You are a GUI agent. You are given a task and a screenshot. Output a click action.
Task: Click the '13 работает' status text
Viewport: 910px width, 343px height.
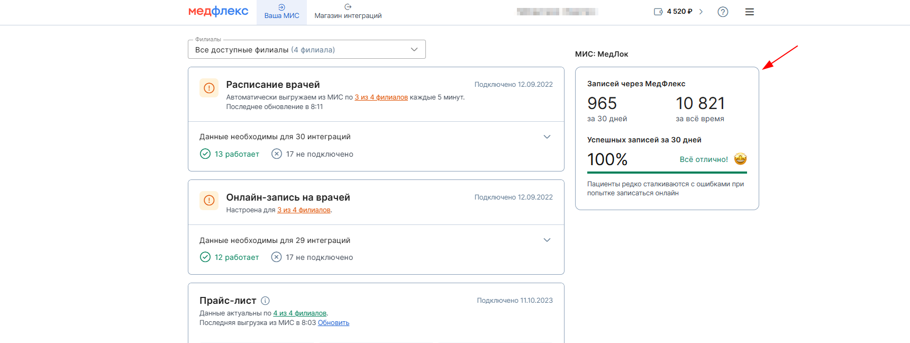click(237, 154)
